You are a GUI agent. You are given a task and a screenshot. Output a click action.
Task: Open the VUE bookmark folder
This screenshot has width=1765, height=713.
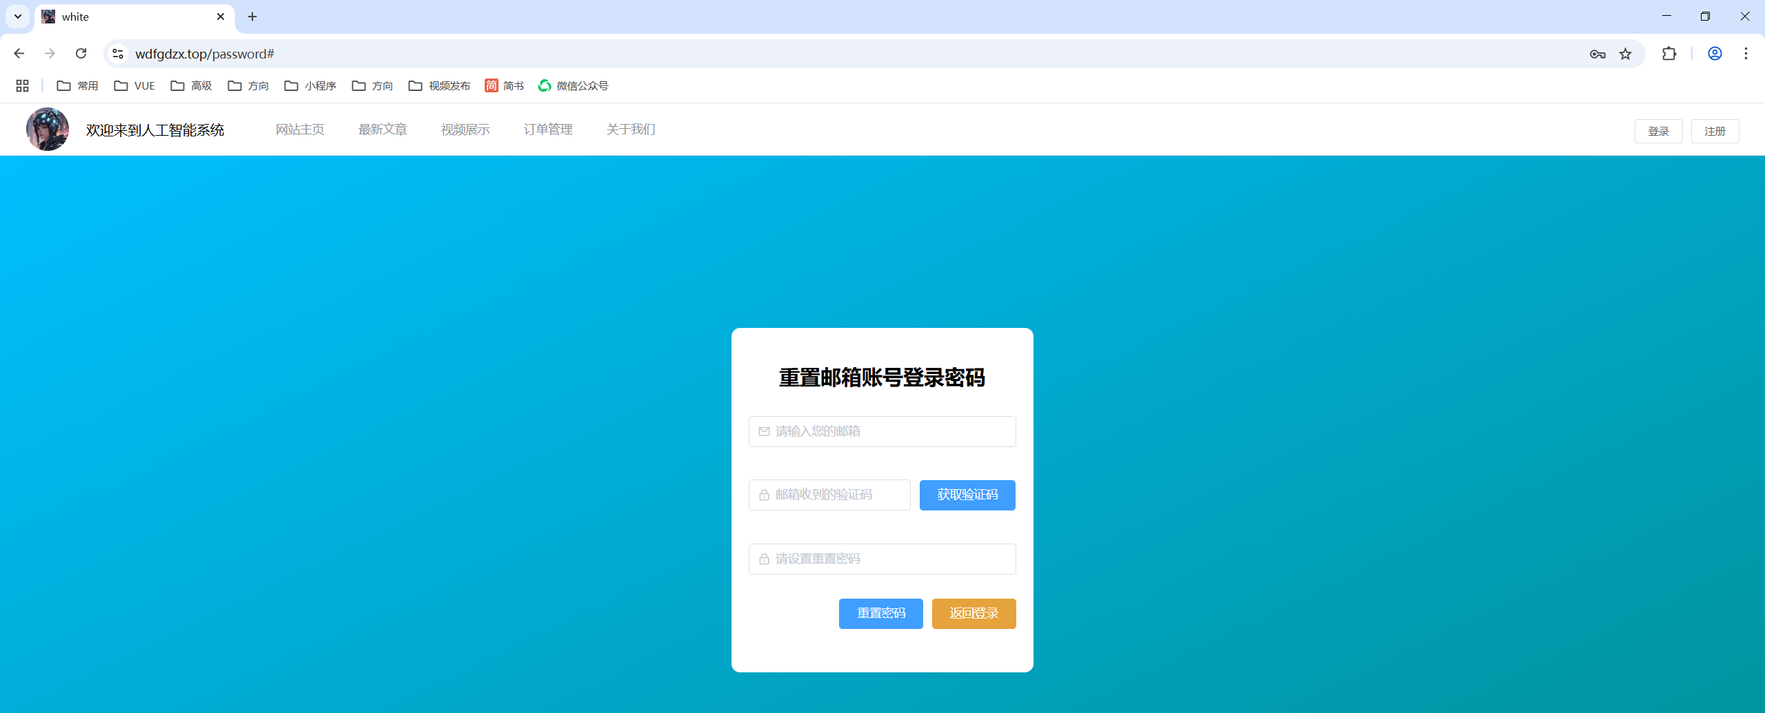134,85
